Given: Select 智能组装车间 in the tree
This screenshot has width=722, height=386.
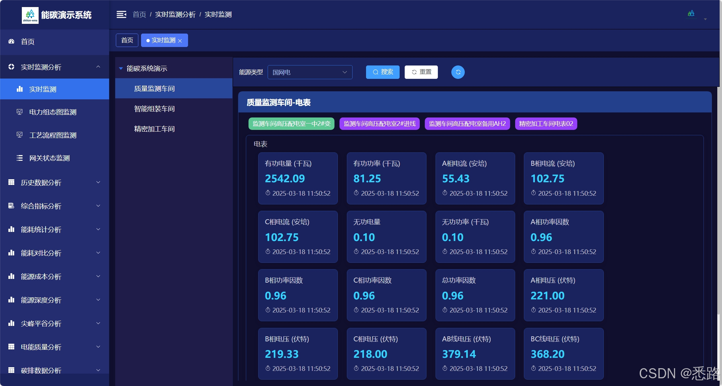Looking at the screenshot, I should [154, 109].
